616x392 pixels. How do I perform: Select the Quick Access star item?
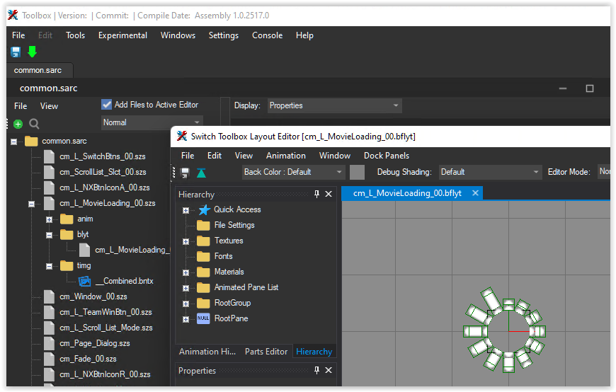coord(229,209)
